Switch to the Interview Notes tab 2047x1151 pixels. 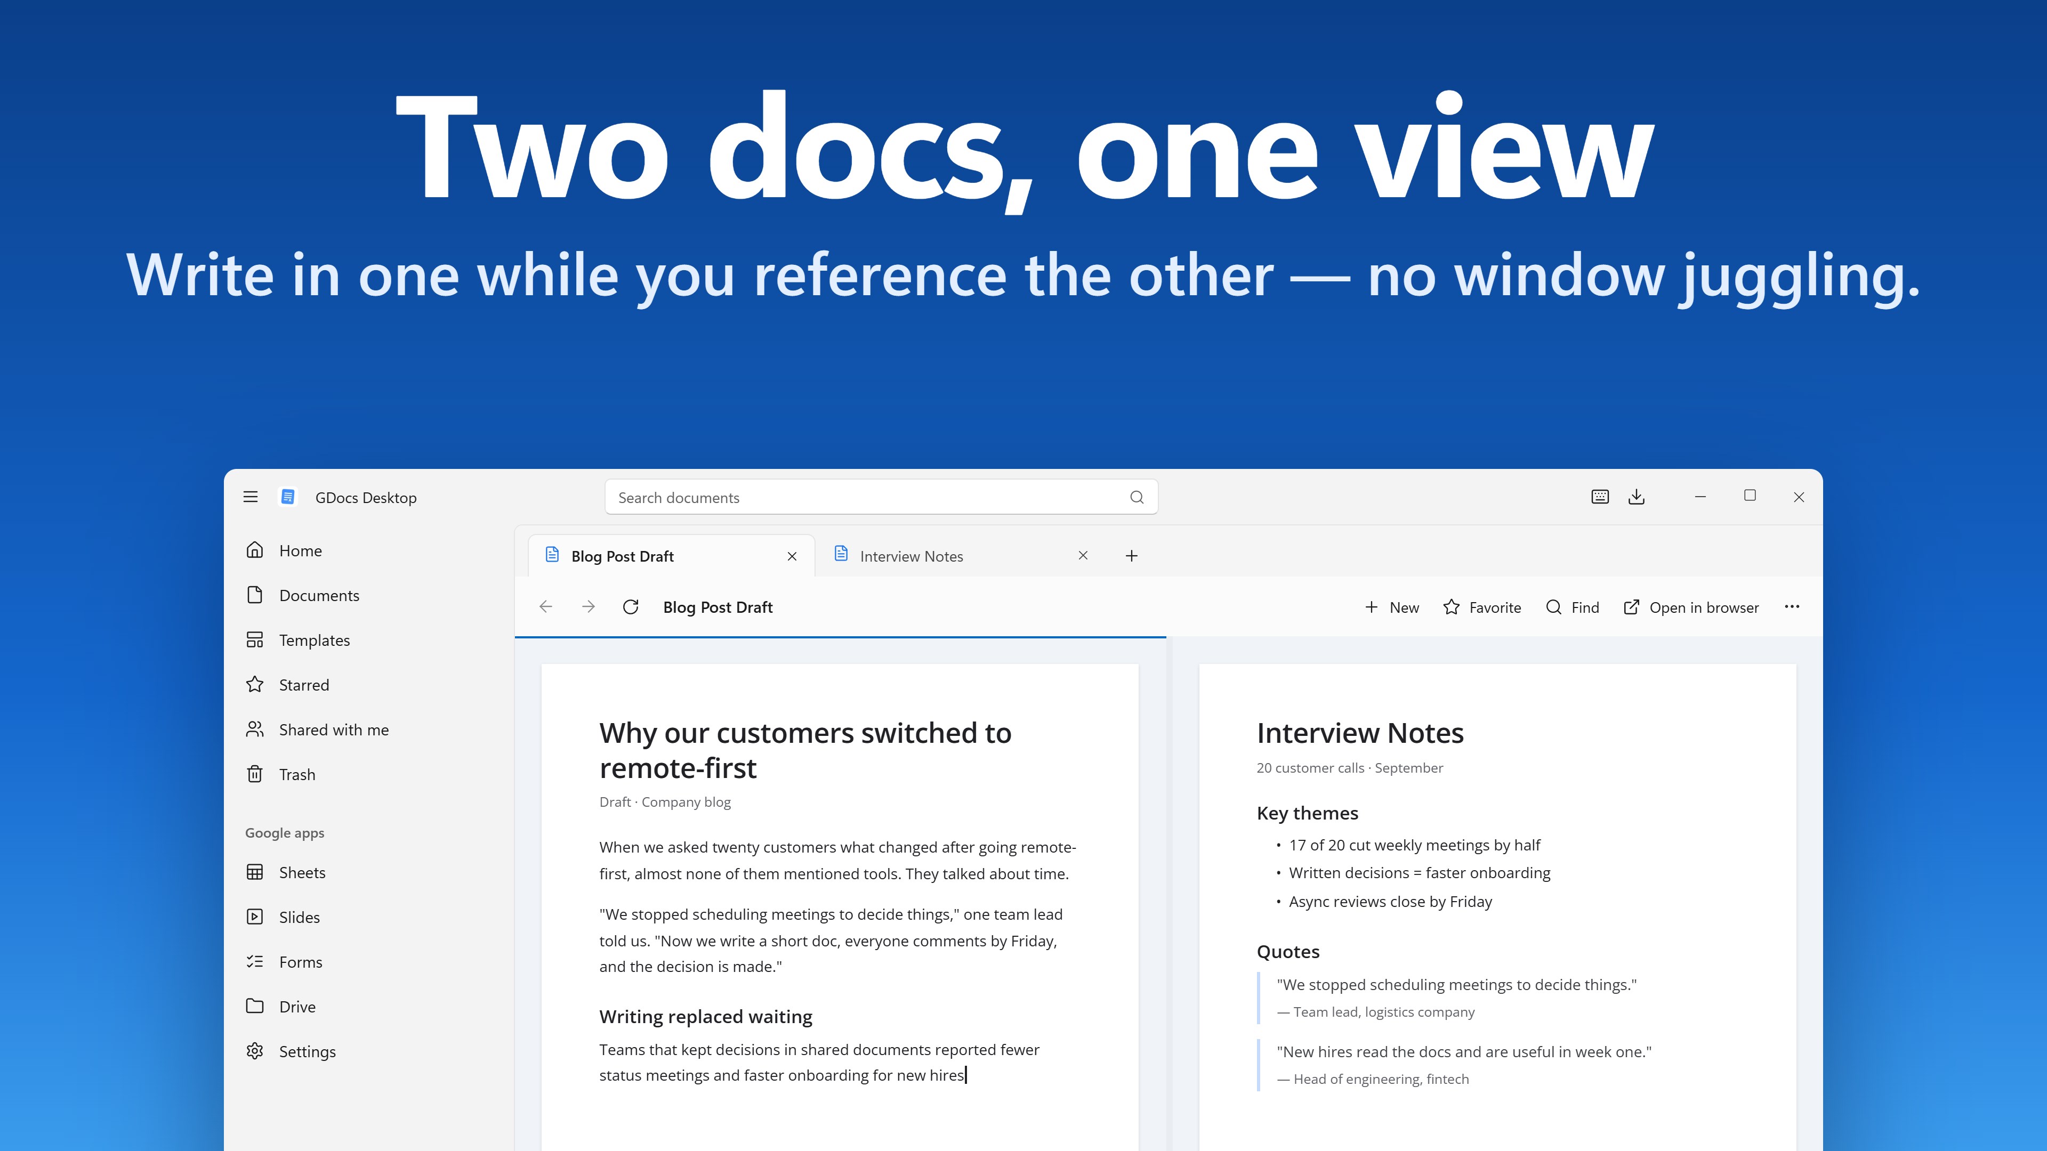tap(961, 556)
